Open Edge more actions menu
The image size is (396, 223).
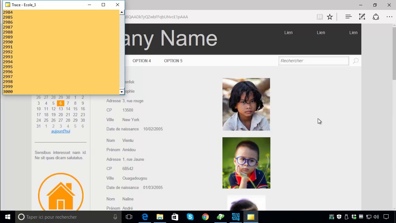coord(390,17)
